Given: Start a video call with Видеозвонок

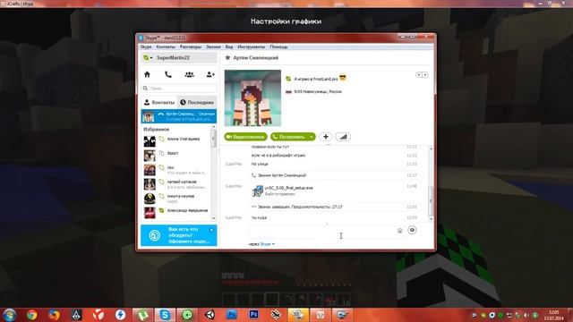Looking at the screenshot, I should 246,137.
